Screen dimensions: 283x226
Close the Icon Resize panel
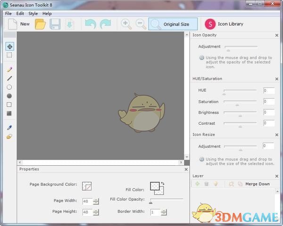pyautogui.click(x=277, y=135)
